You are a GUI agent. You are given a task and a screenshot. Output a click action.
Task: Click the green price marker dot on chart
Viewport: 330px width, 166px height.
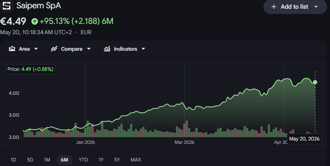[315, 82]
